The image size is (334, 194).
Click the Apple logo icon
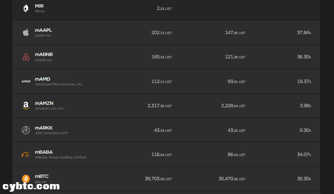pyautogui.click(x=26, y=33)
